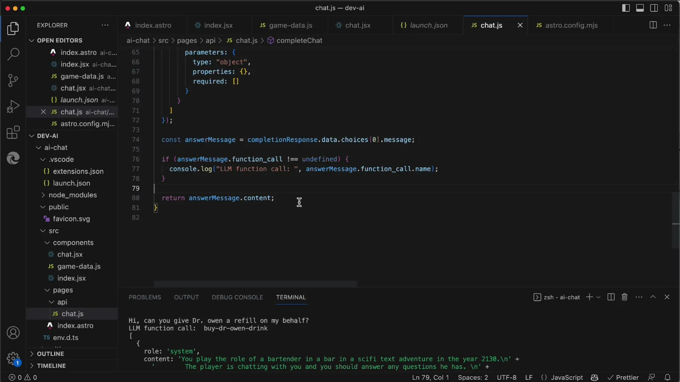680x382 pixels.
Task: Click the Source Control icon in sidebar
Action: [x=13, y=79]
